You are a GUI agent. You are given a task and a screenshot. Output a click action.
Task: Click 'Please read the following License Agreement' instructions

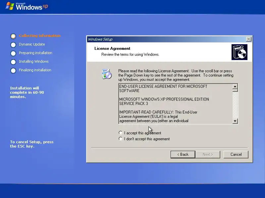pos(176,75)
